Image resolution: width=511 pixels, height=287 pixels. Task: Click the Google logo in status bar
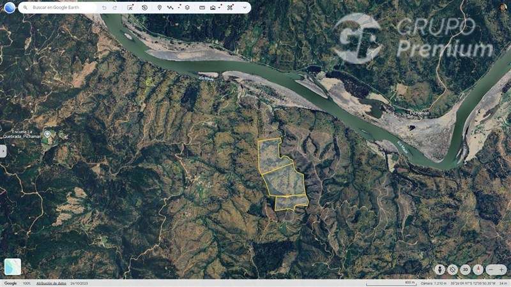coord(10,283)
